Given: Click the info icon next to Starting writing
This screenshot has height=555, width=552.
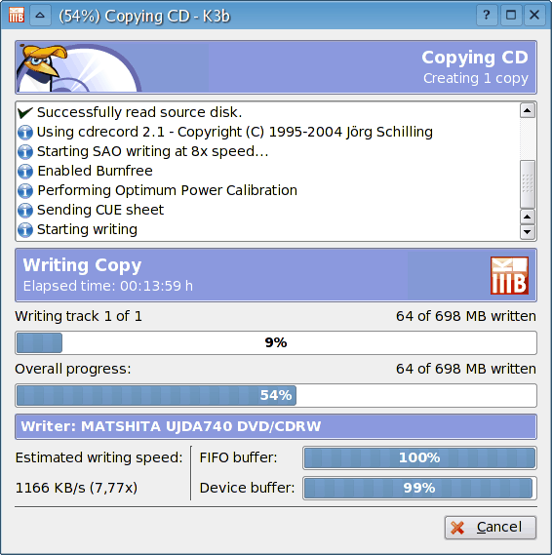Looking at the screenshot, I should (25, 230).
